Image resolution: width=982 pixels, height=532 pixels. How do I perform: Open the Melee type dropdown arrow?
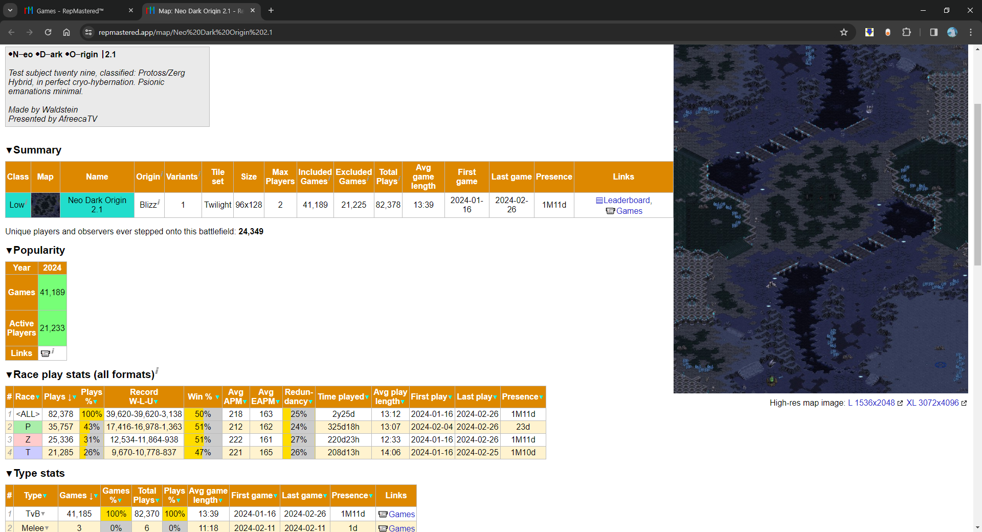coord(47,528)
